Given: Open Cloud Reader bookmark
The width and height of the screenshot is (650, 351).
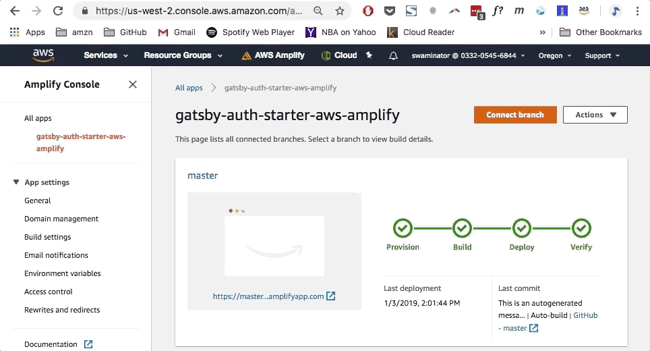Looking at the screenshot, I should click(x=421, y=32).
